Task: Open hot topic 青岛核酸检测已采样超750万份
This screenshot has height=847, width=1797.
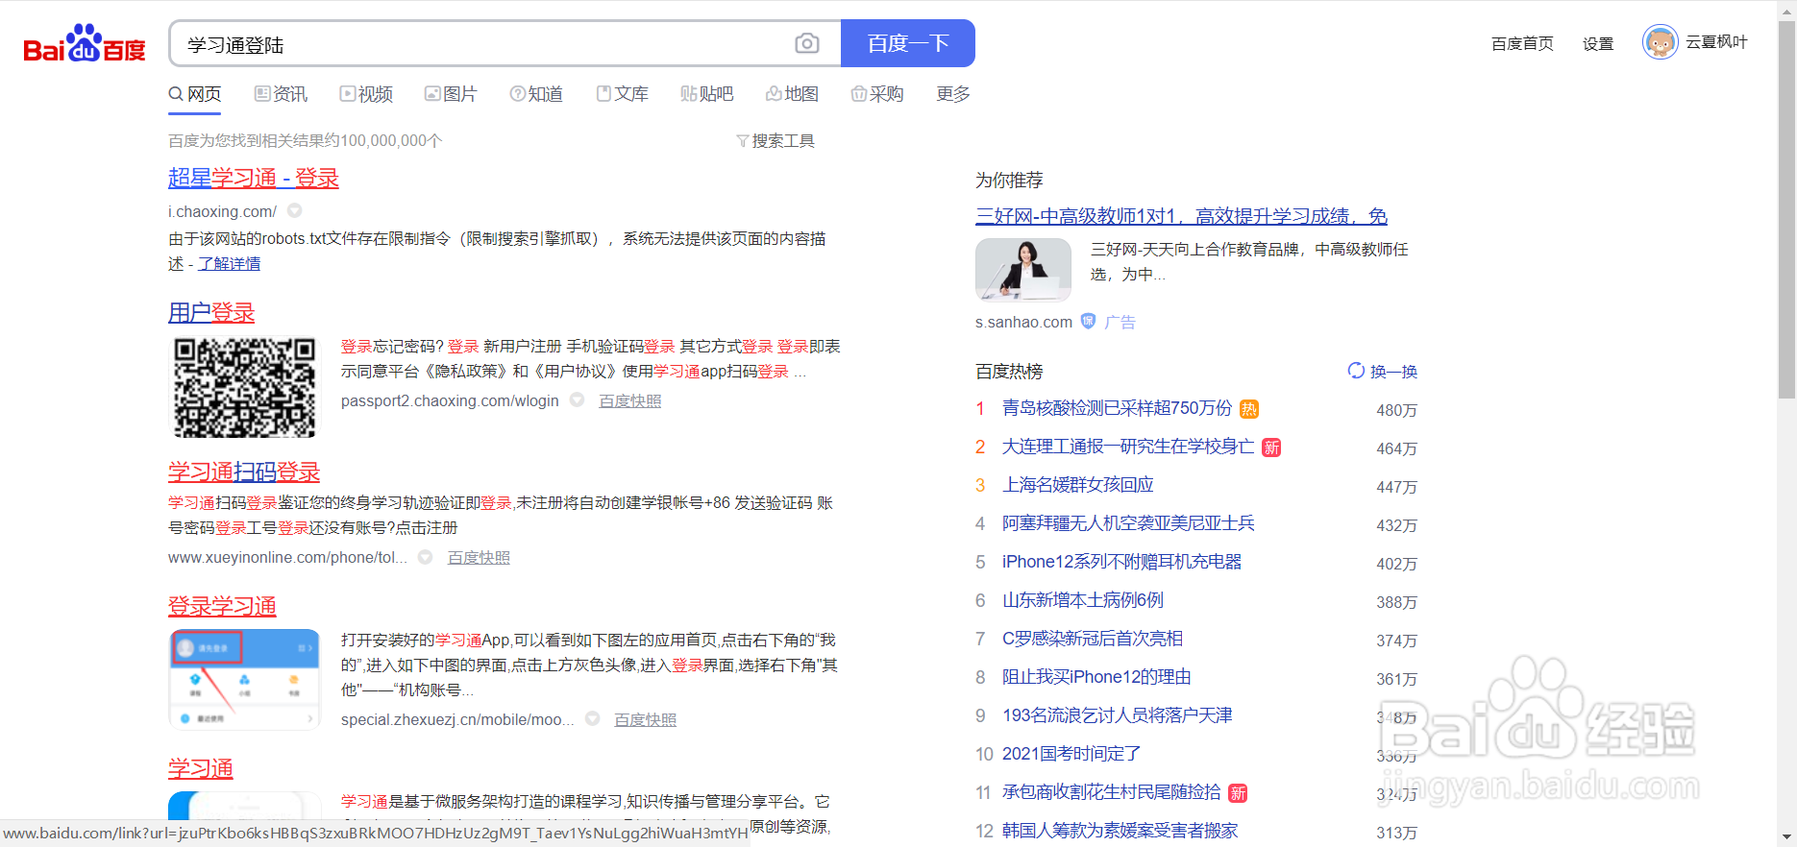Action: (1117, 408)
